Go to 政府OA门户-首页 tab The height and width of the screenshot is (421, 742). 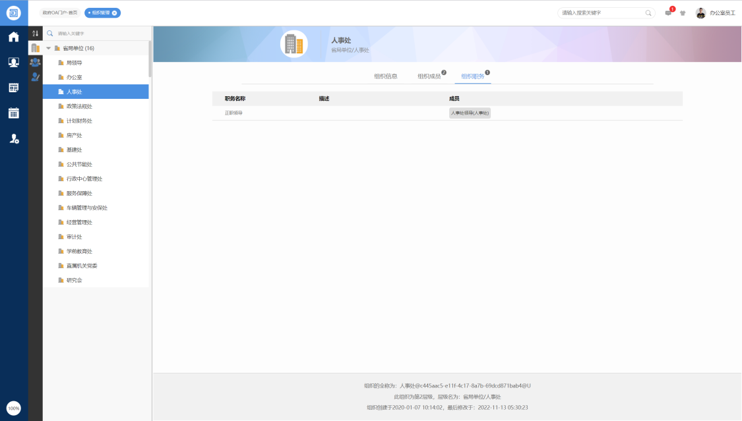[x=60, y=13]
